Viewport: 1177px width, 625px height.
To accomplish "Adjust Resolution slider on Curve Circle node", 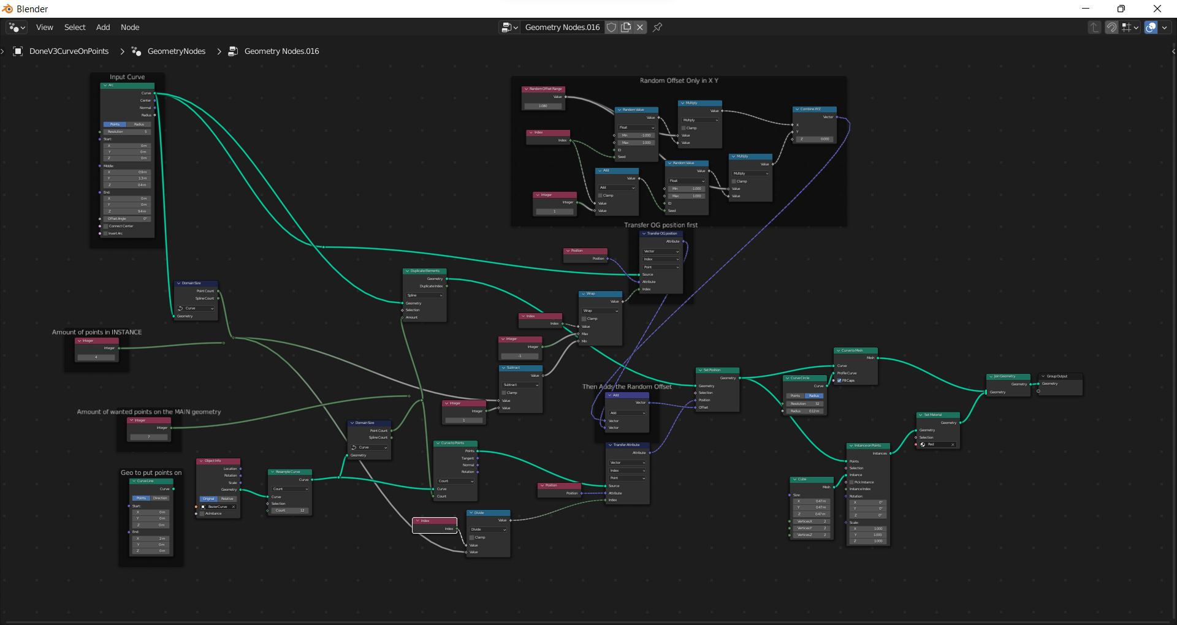I will [805, 404].
